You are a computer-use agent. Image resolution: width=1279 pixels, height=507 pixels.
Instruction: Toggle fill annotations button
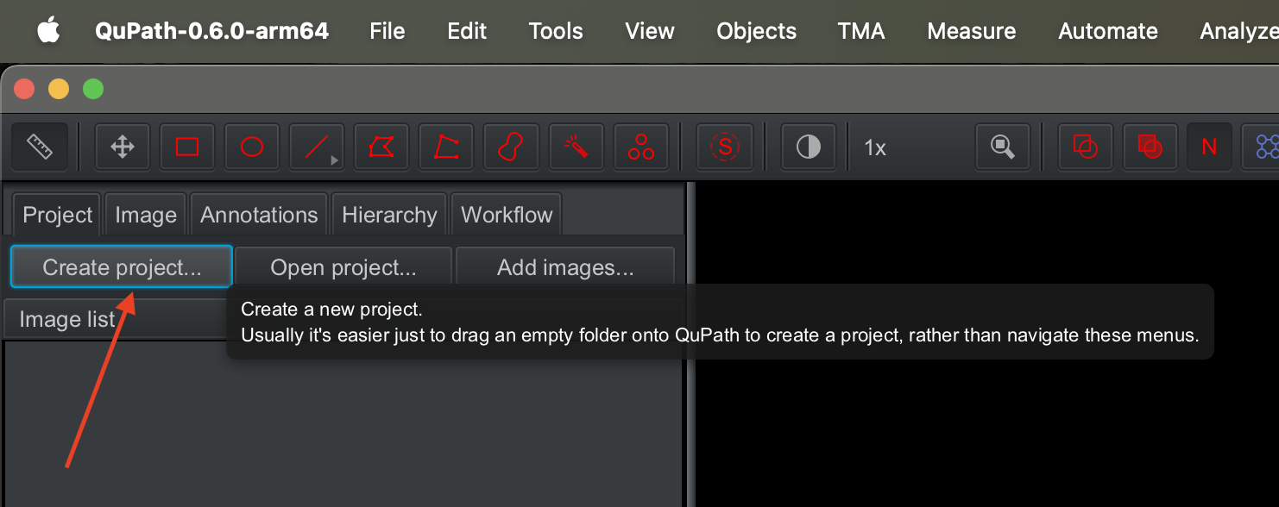click(1150, 147)
